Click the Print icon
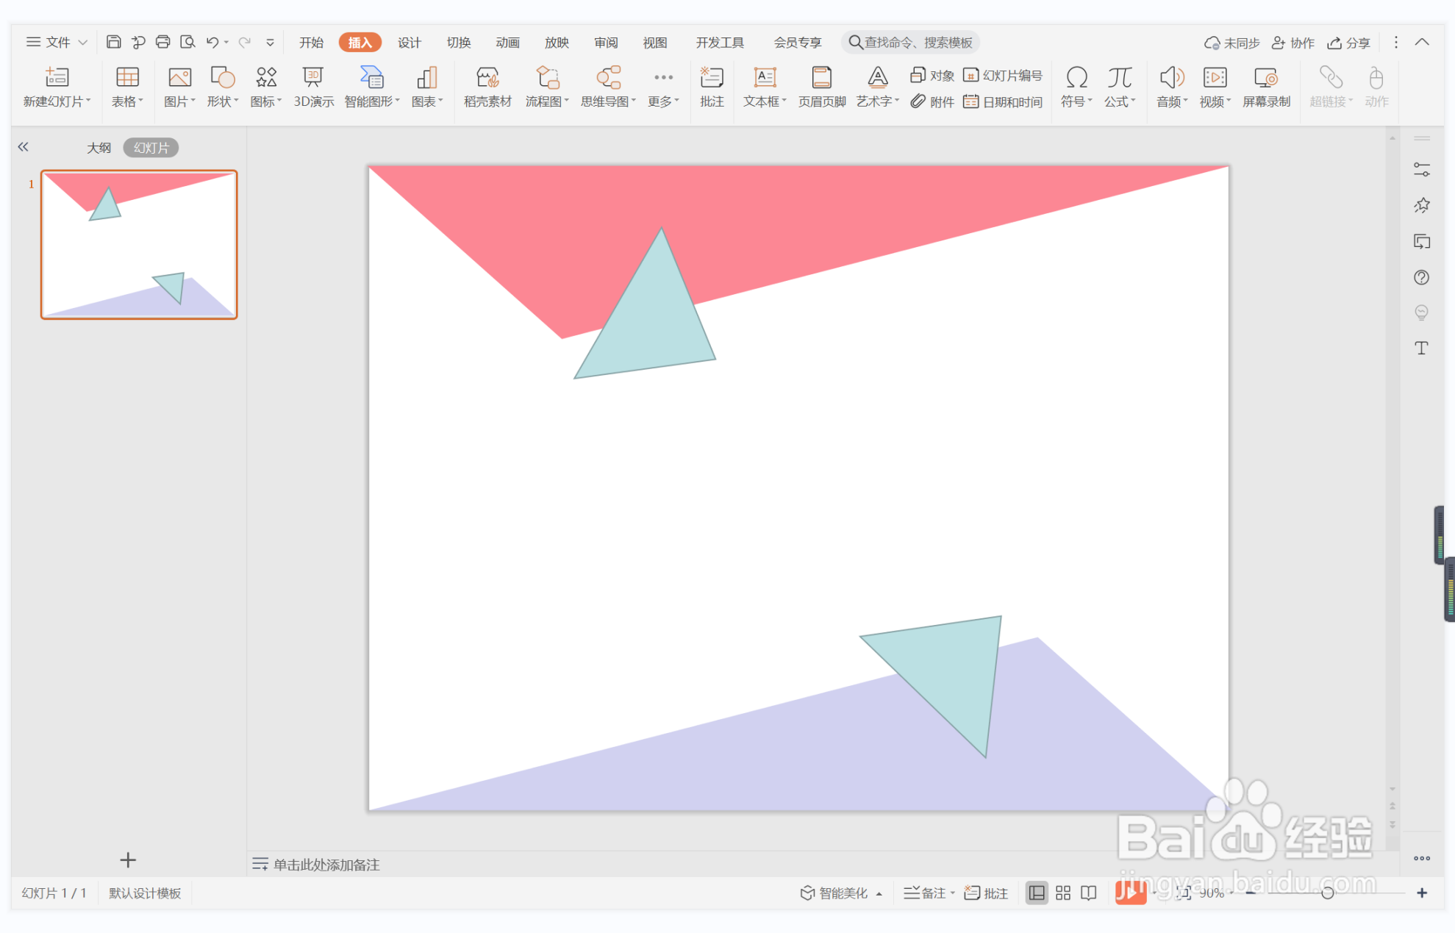The image size is (1455, 933). point(163,42)
